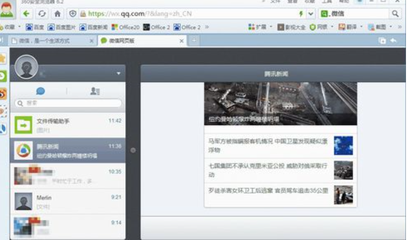
Task: Click the G7 article vehicle thumbnail
Action: point(343,171)
